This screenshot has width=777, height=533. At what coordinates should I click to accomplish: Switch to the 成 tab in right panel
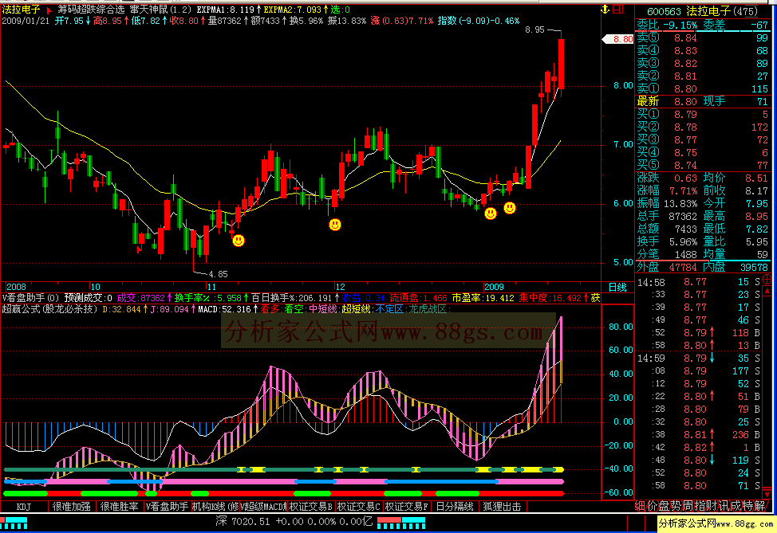[736, 506]
